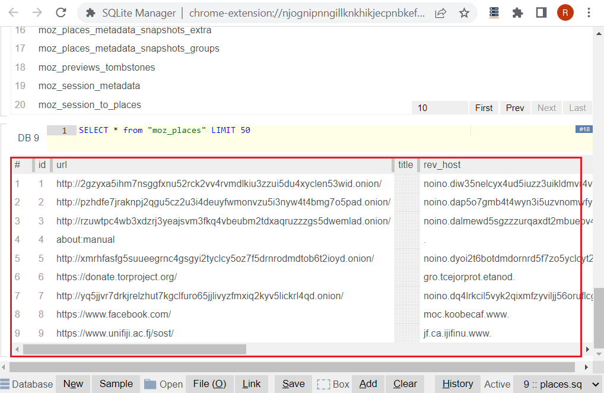This screenshot has height=393, width=604.
Task: Click the url column header
Action: 62,165
